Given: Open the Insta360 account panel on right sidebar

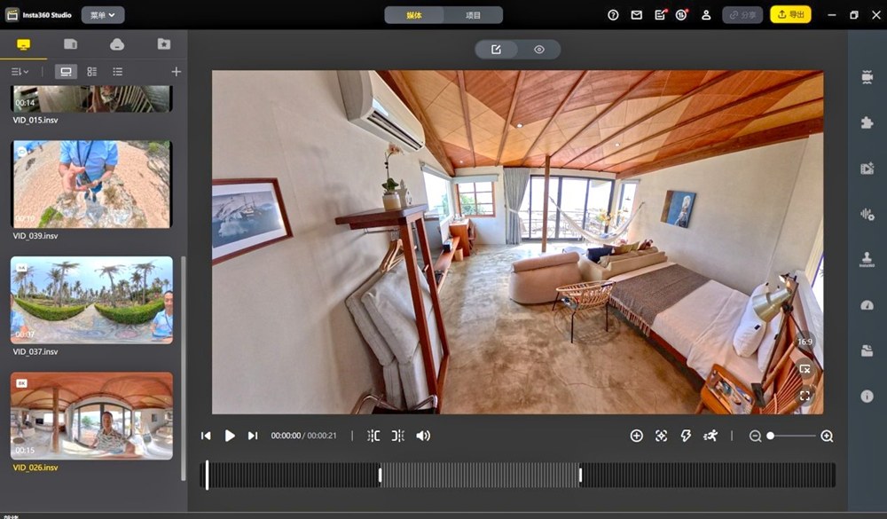Looking at the screenshot, I should point(867,257).
